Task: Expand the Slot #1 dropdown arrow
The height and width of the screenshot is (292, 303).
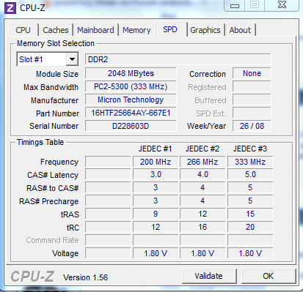Action: pos(72,59)
